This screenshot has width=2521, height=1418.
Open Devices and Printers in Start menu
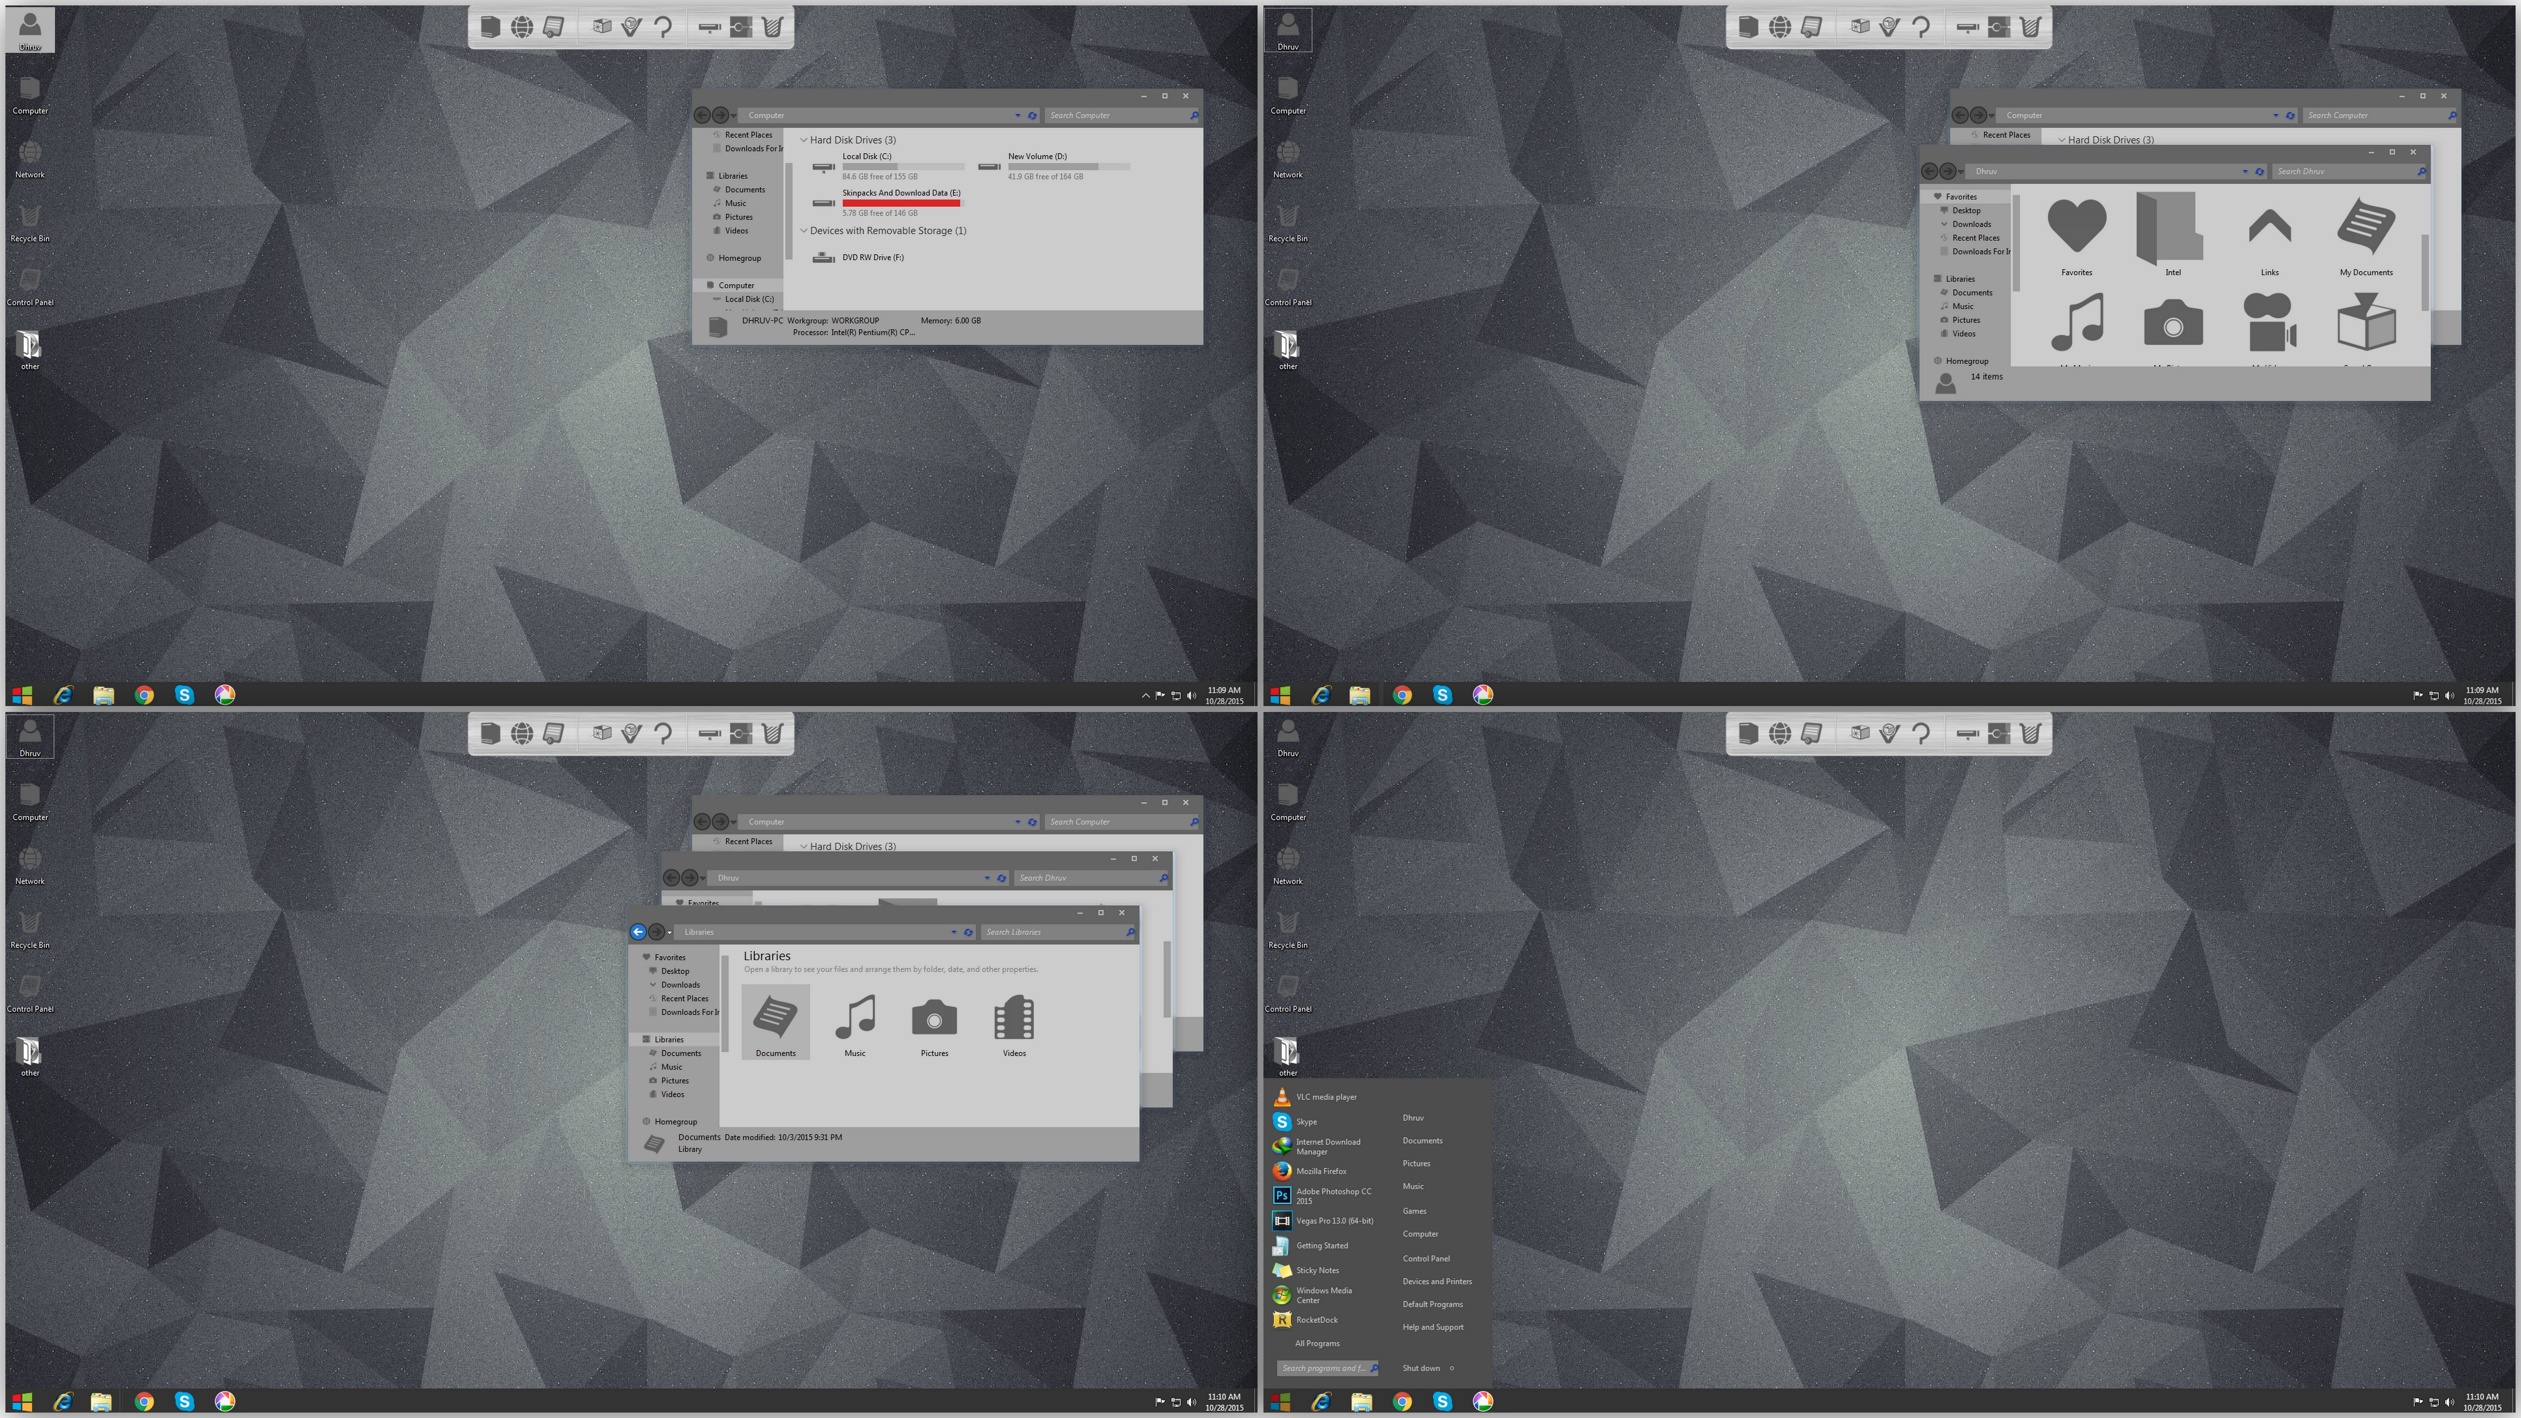click(x=1437, y=1282)
